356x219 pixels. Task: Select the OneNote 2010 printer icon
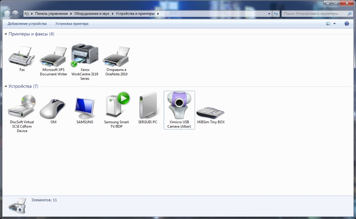pyautogui.click(x=116, y=57)
